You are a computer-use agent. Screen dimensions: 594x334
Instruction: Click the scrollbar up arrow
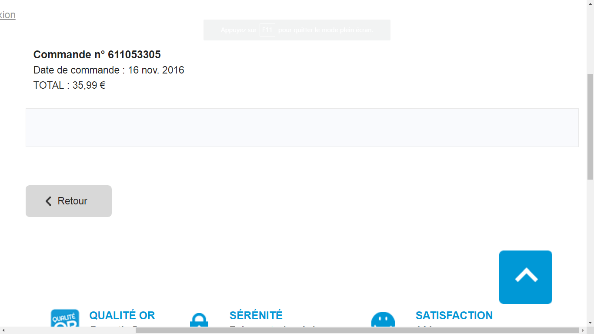click(590, 3)
